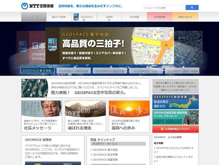Select the fourth carousel tab
This screenshot has height=165, width=219.
146,70
